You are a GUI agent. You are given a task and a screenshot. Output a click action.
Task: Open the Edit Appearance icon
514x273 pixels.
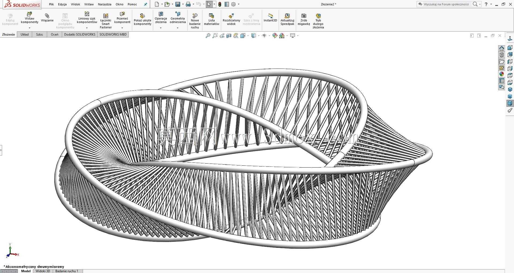[x=275, y=36]
